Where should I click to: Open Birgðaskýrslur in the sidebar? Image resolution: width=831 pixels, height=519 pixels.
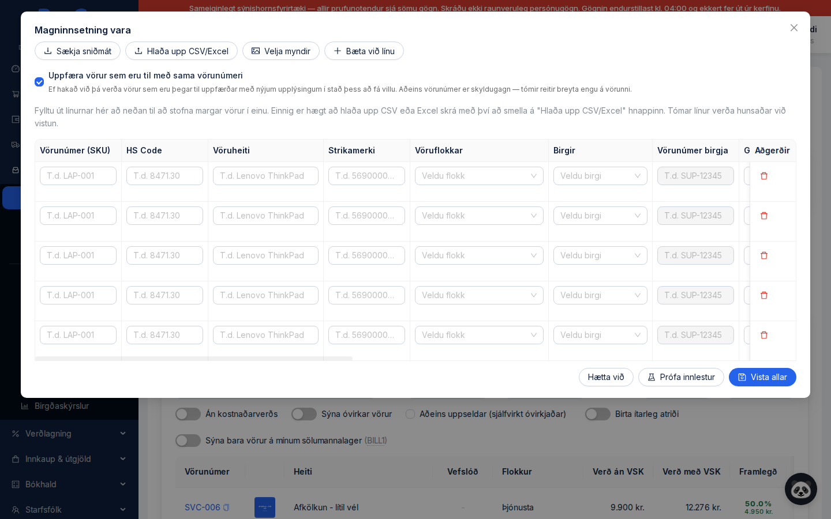62,406
